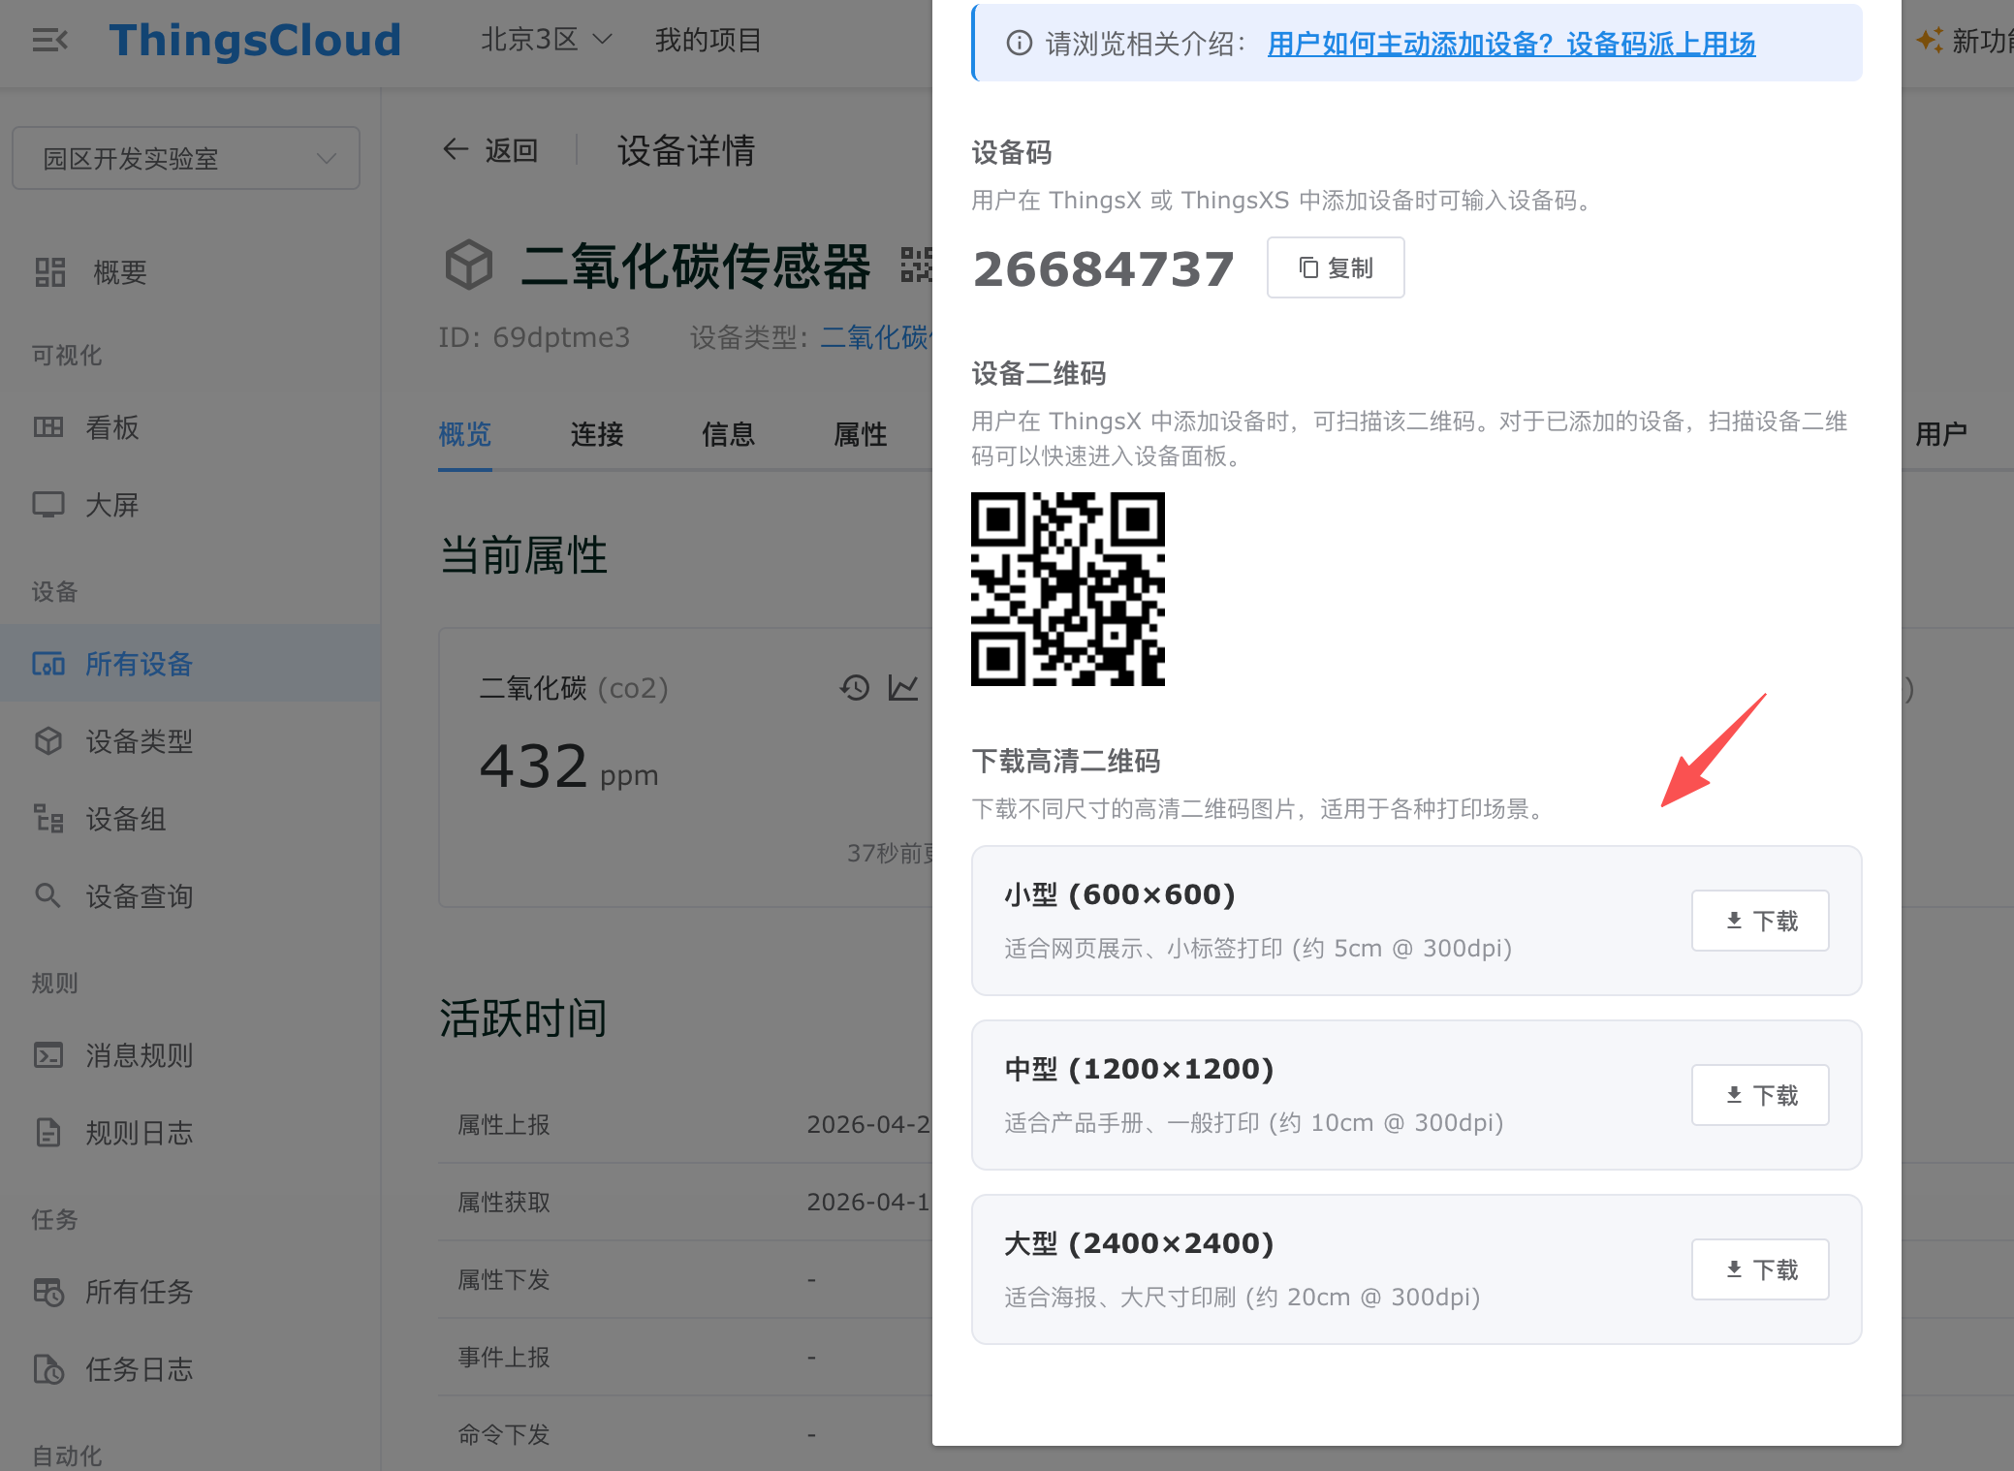This screenshot has height=1471, width=2014.
Task: Copy the device code with 复制 button
Action: [x=1335, y=267]
